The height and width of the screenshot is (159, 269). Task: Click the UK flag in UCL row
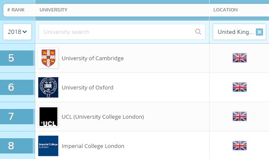pos(240,116)
